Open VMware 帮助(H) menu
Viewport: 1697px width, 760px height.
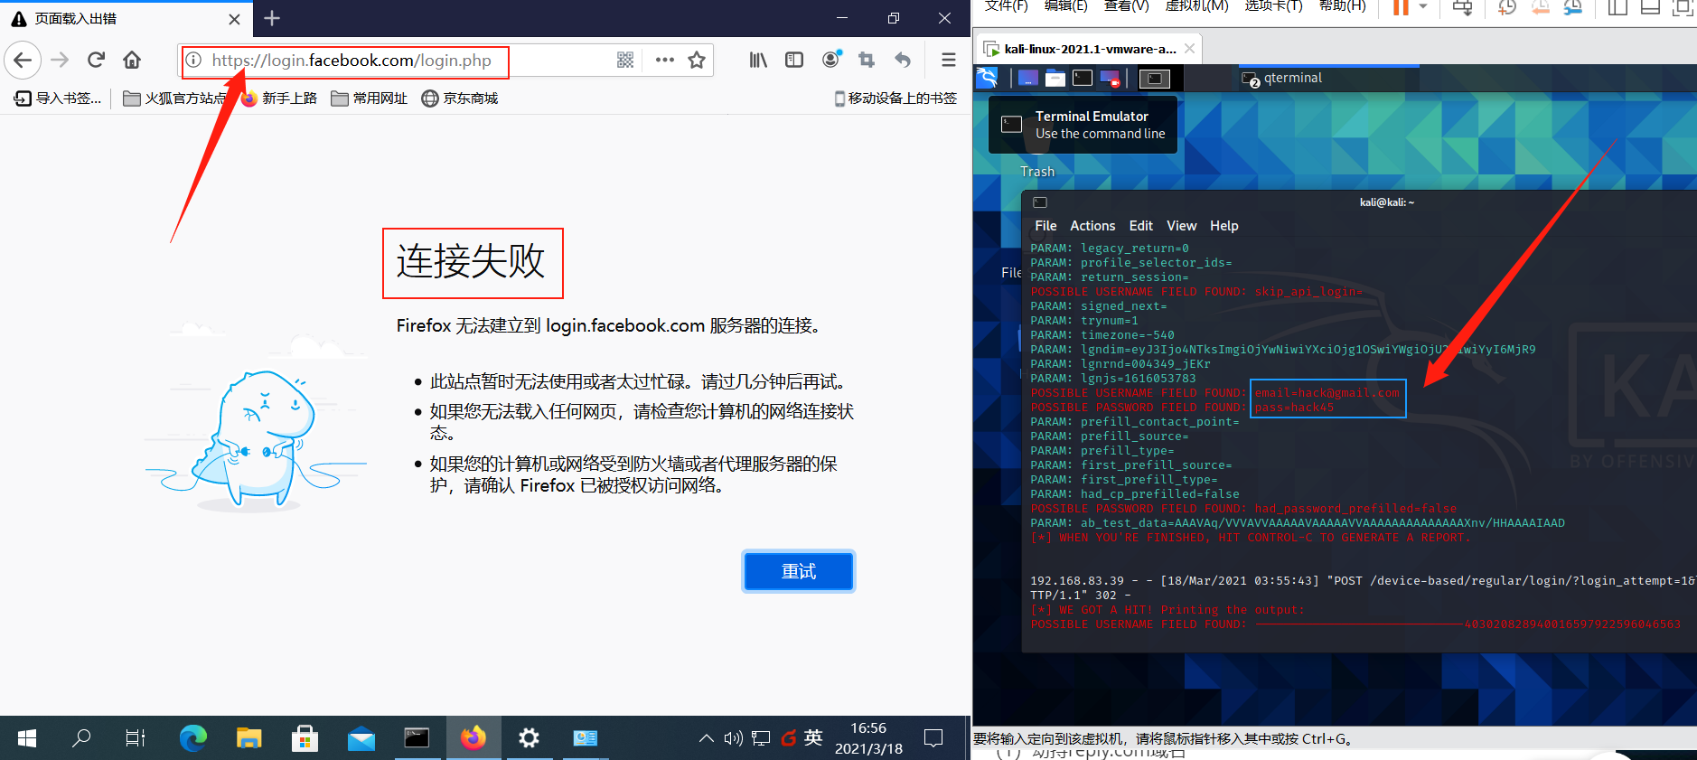click(x=1342, y=6)
